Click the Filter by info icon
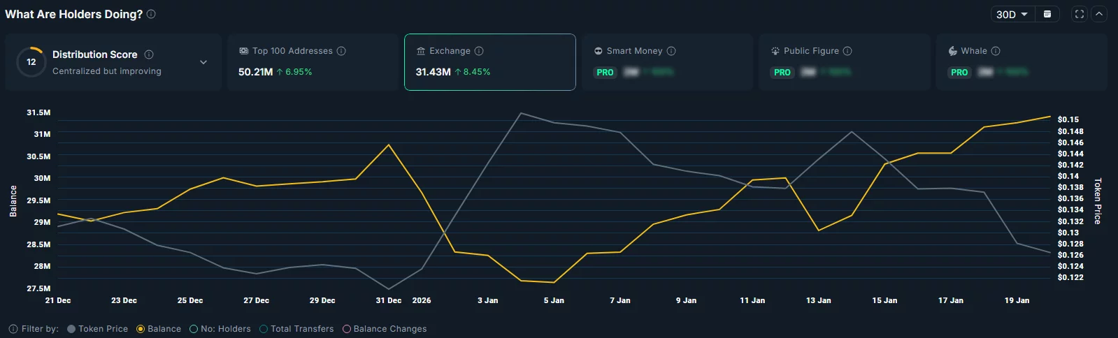 (x=13, y=329)
